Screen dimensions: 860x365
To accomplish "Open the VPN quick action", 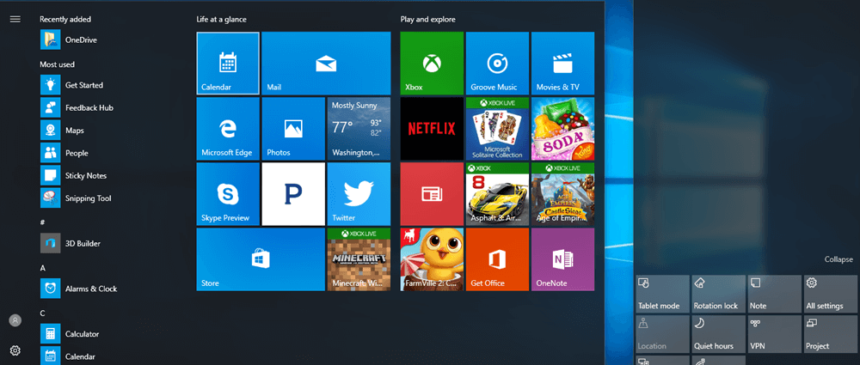I will point(775,334).
